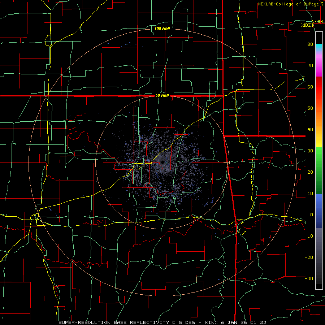Click the 40 value on dBZ scale
Image resolution: width=325 pixels, height=325 pixels.
310,130
